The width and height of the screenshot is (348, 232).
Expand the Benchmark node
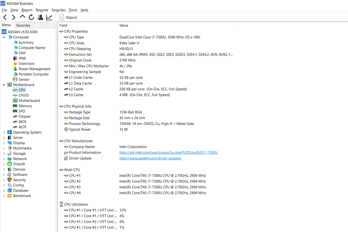[x=4, y=196]
